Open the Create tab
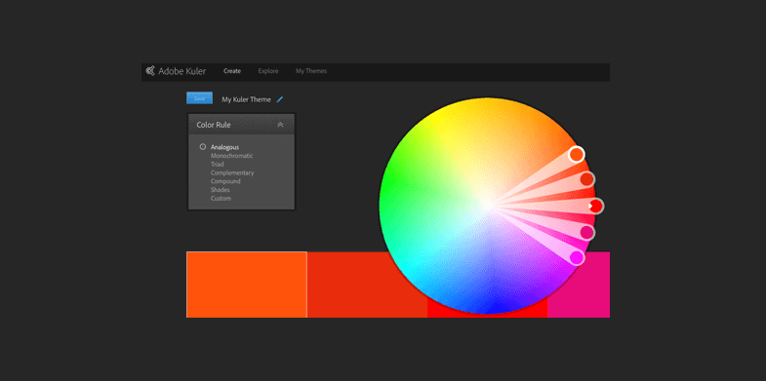This screenshot has width=766, height=381. (x=232, y=71)
